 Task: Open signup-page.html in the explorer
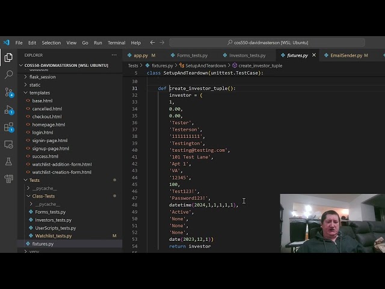[x=51, y=149]
